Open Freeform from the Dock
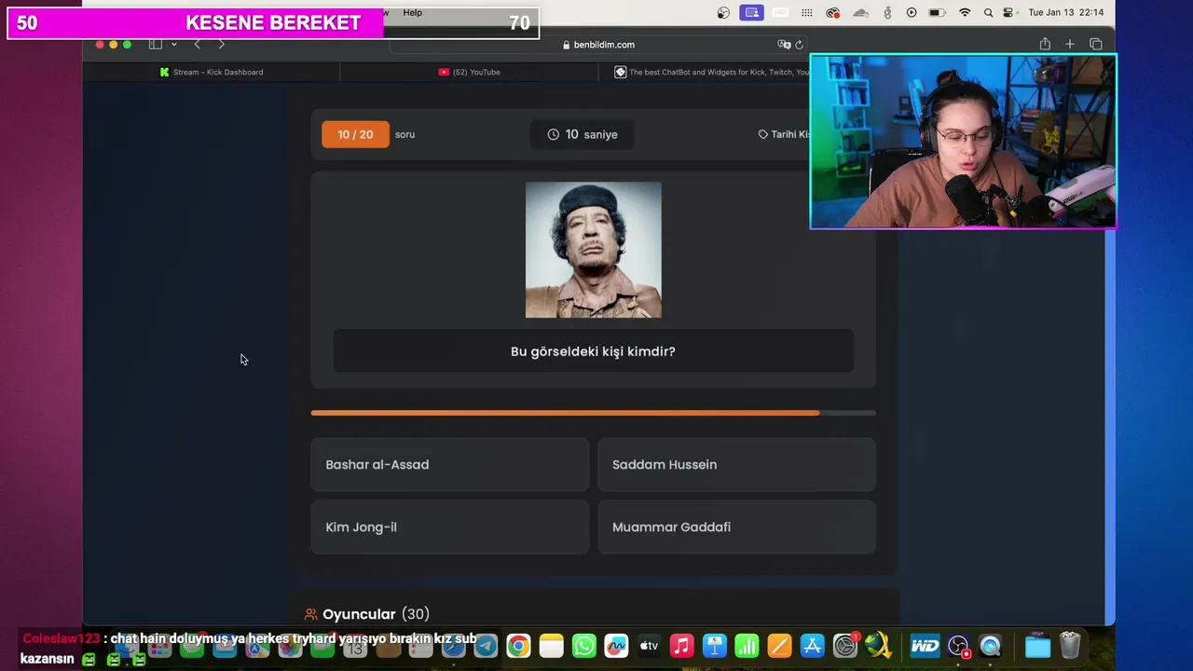1193x671 pixels. [x=616, y=646]
